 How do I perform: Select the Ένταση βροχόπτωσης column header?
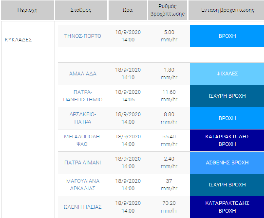[x=227, y=10]
